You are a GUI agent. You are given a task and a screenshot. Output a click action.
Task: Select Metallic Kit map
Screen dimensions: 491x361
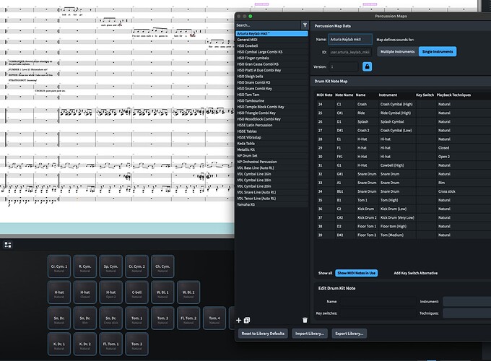[271, 149]
